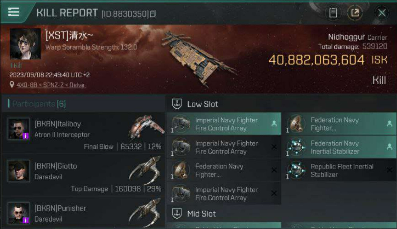
Task: View victim pilot portrait
Action: pos(25,44)
